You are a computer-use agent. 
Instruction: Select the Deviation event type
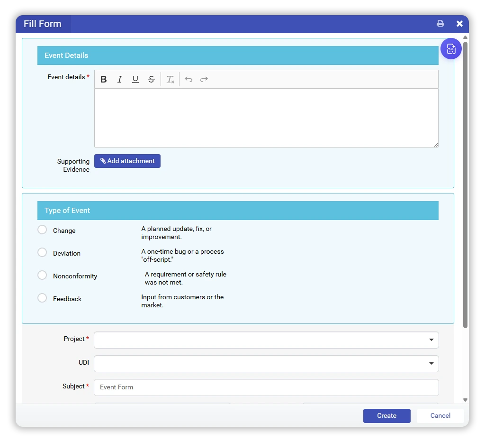coord(42,253)
